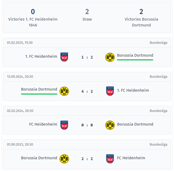Click Heidenheim crest in 01.09.2023 match

coord(110,159)
